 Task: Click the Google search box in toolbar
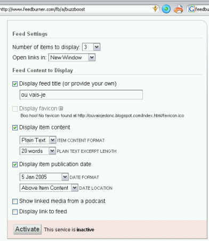(x=202, y=9)
